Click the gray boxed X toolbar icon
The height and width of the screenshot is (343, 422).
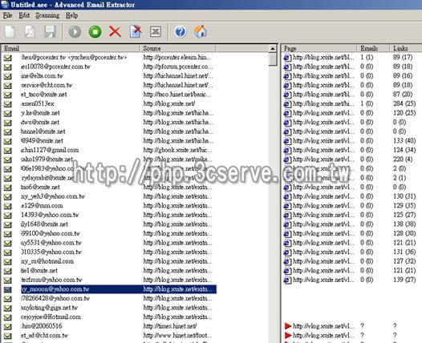tap(156, 32)
